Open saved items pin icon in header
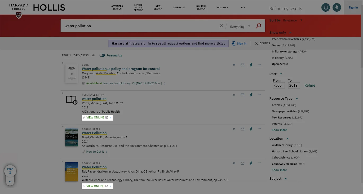The width and height of the screenshot is (363, 194). tap(337, 7)
